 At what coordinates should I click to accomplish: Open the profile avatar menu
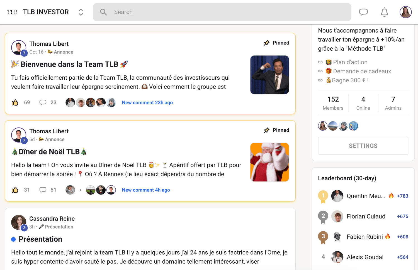click(x=405, y=12)
